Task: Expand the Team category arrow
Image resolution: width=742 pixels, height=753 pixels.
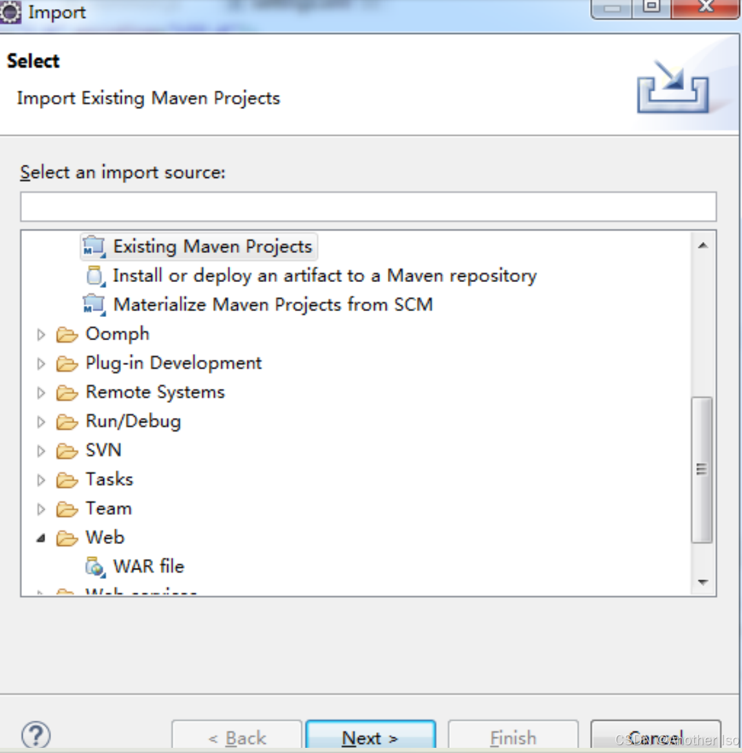Action: coord(41,509)
